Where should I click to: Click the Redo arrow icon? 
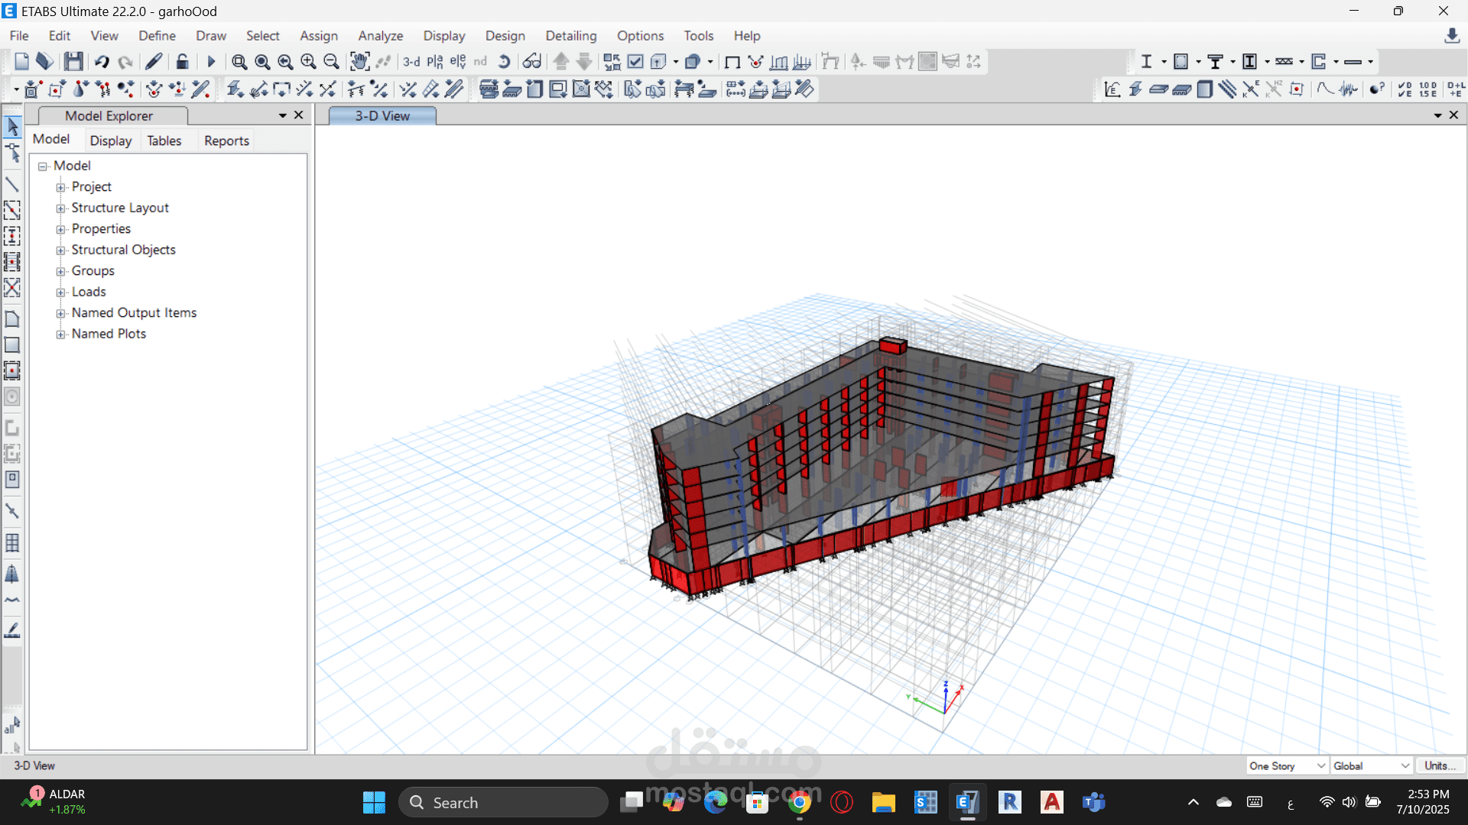coord(125,62)
